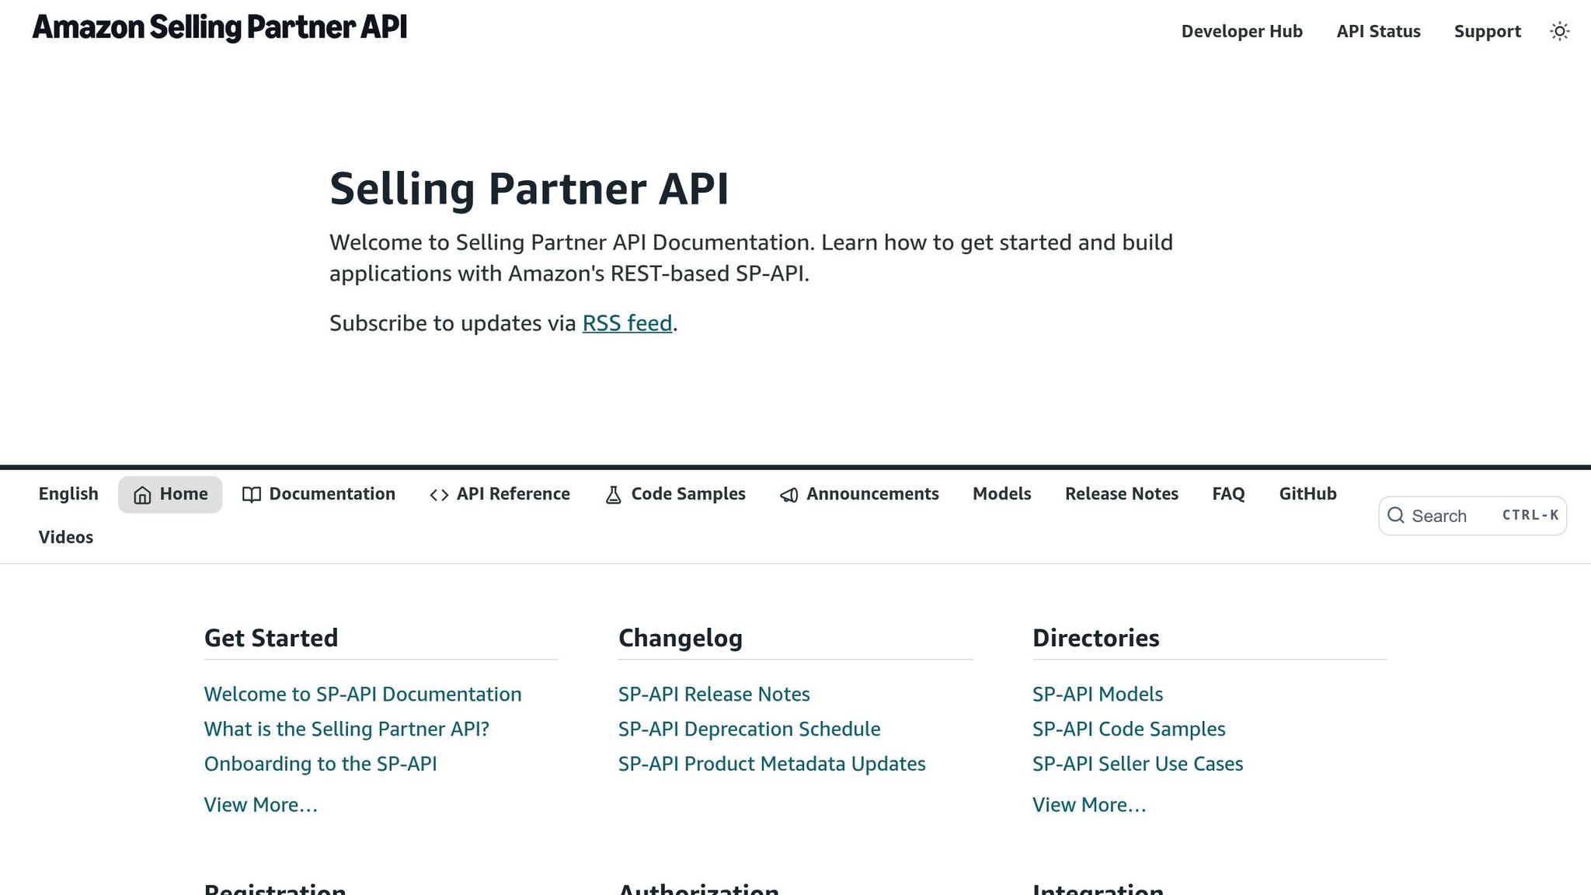
Task: Click the Amazon Selling Partner API logo
Action: (x=219, y=28)
